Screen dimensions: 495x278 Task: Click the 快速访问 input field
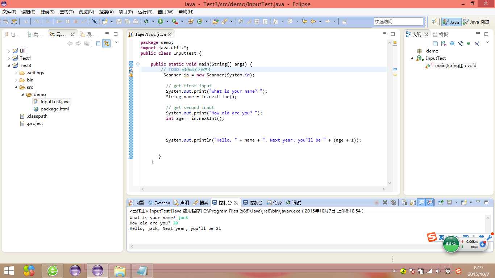(x=399, y=22)
